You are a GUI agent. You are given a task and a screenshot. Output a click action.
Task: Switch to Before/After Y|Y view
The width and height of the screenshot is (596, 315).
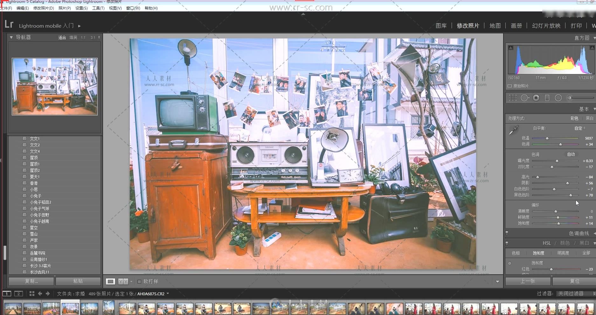click(x=123, y=281)
